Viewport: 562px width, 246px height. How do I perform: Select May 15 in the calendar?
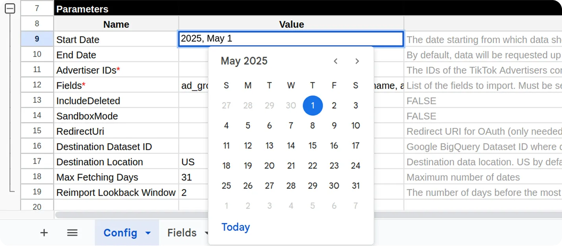(x=313, y=146)
